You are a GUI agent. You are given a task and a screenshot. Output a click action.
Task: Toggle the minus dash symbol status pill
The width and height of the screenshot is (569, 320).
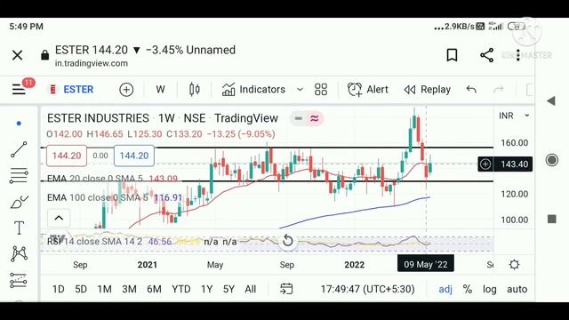pyautogui.click(x=299, y=118)
